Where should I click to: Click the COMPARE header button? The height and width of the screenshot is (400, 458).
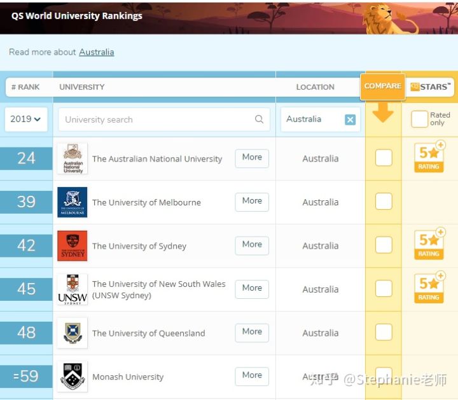(383, 86)
